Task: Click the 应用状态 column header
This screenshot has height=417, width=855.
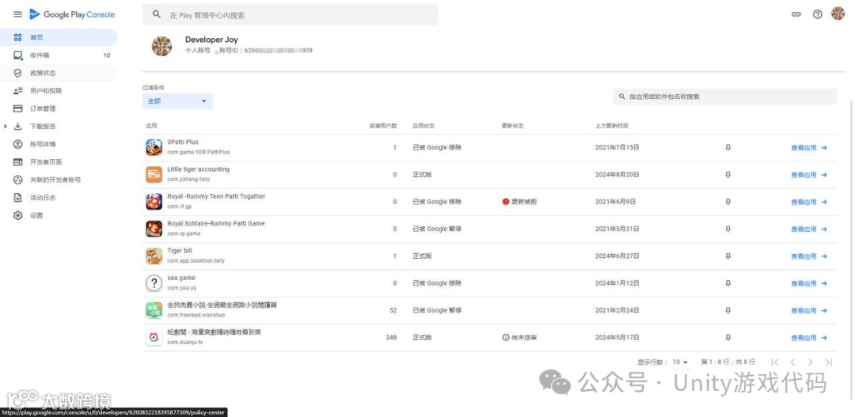Action: pyautogui.click(x=423, y=126)
